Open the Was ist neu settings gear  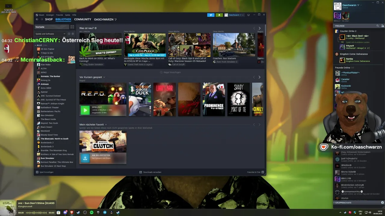96,28
